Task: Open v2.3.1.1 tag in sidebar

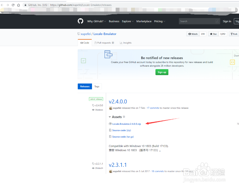Action: click(x=98, y=164)
